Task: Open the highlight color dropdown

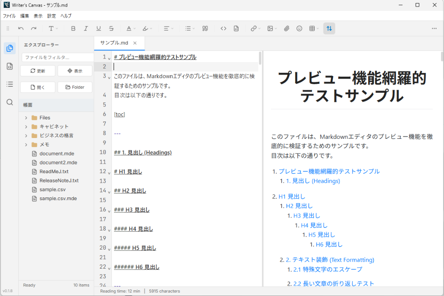Action: [147, 28]
